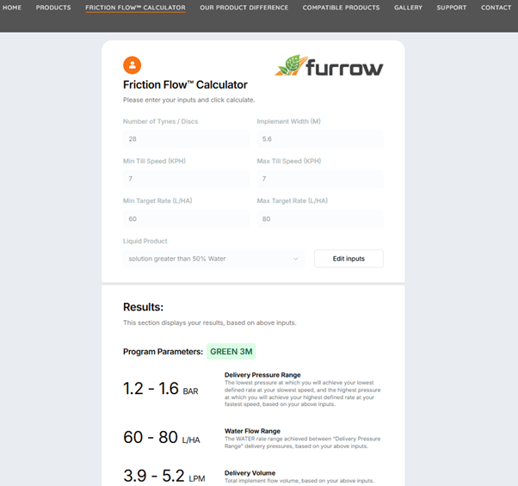The image size is (518, 486).
Task: Open Compatible Products page
Action: tap(342, 7)
